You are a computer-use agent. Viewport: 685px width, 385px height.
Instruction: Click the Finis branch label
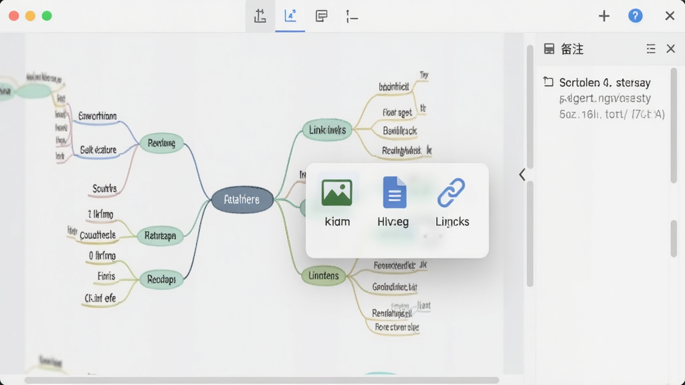[106, 276]
